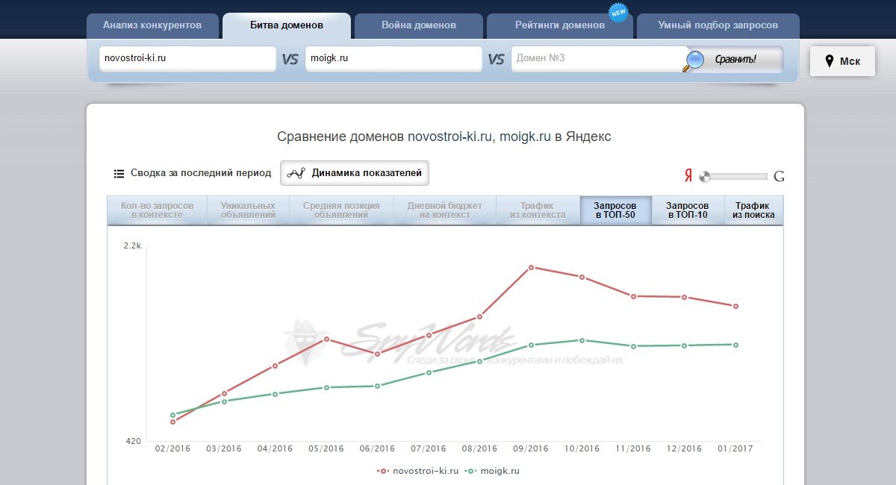Image resolution: width=896 pixels, height=485 pixels.
Task: Click moigk.ru data point at 06/2016
Action: [378, 386]
